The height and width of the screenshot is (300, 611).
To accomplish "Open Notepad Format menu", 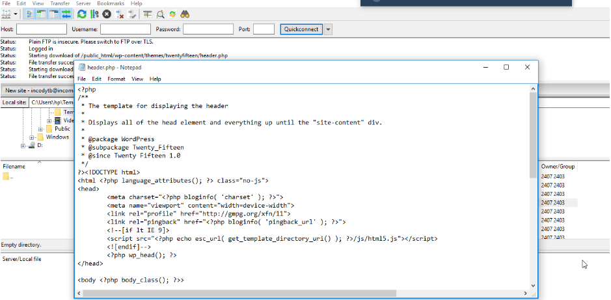I will (116, 79).
